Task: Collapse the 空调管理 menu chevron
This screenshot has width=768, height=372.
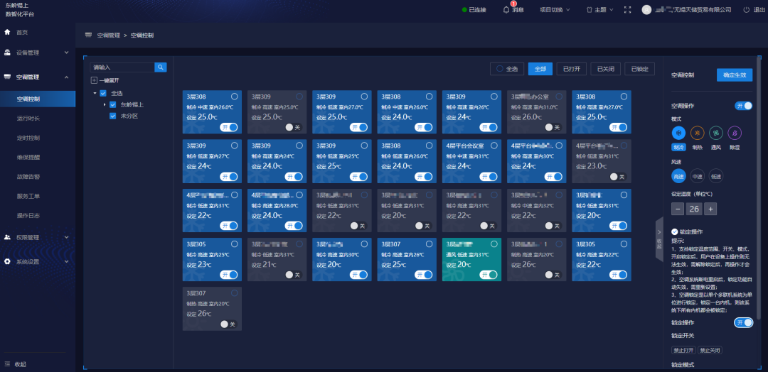Action: click(67, 77)
